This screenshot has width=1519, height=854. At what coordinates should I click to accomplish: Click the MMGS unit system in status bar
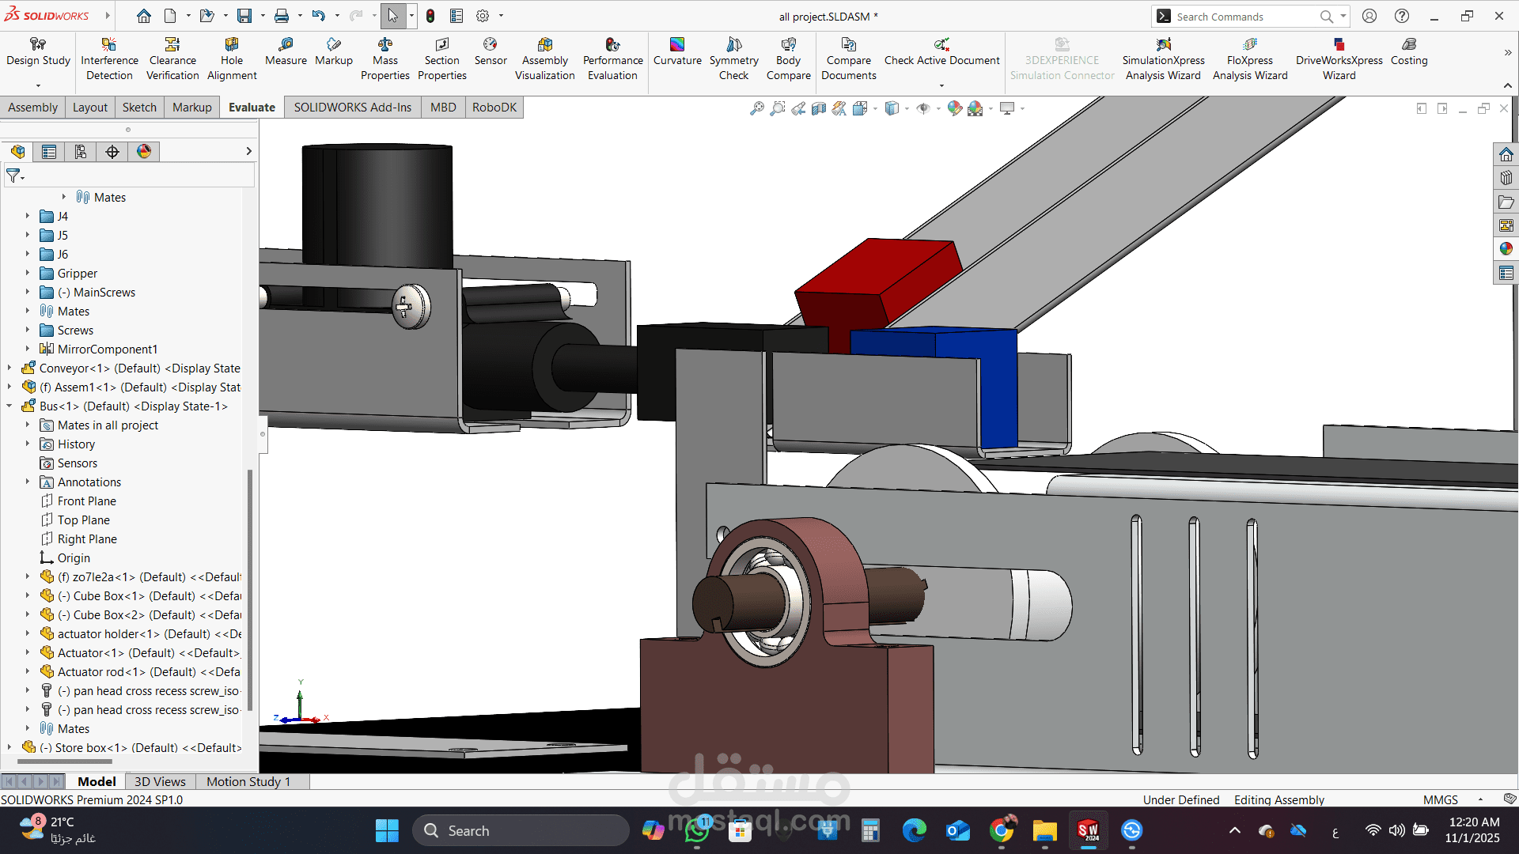pyautogui.click(x=1440, y=799)
